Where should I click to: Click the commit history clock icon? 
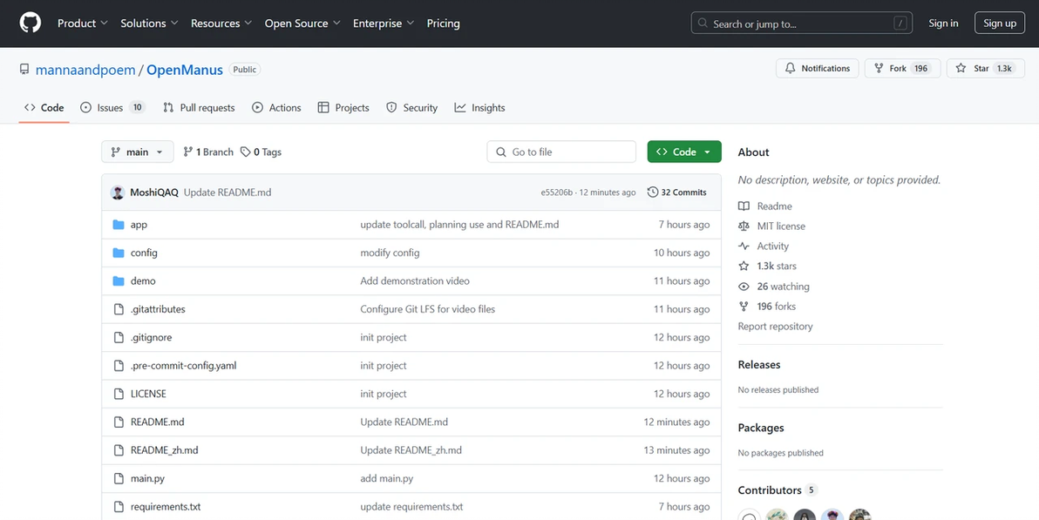coord(653,192)
